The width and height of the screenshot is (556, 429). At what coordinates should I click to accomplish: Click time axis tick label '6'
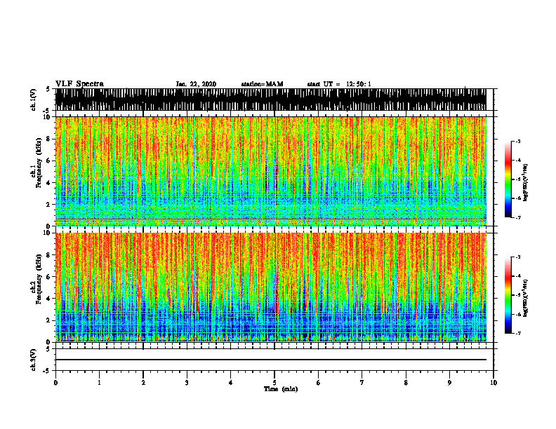[319, 383]
